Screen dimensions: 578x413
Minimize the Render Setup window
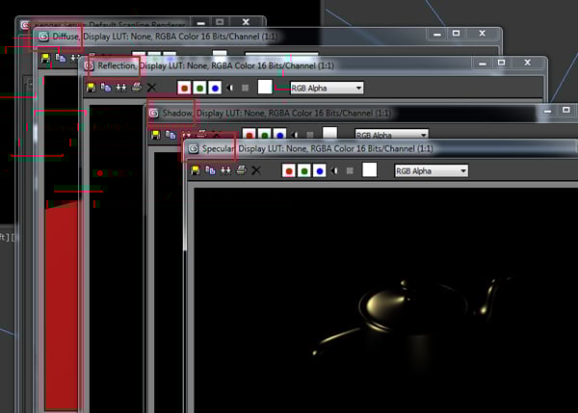[201, 22]
